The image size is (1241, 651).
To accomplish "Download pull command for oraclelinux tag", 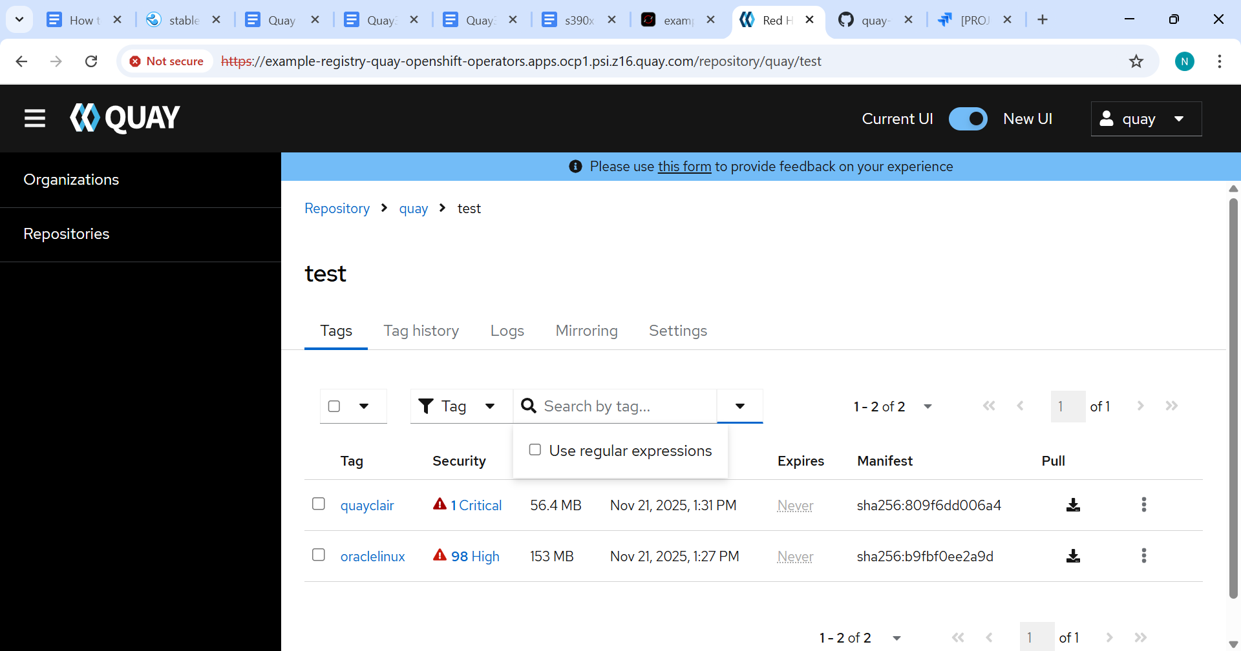I will (x=1073, y=556).
